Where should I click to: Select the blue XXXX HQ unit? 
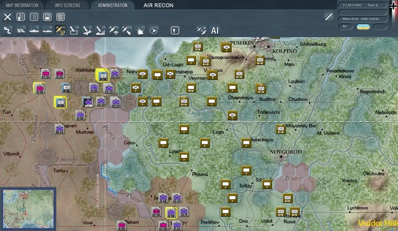[x=66, y=88]
